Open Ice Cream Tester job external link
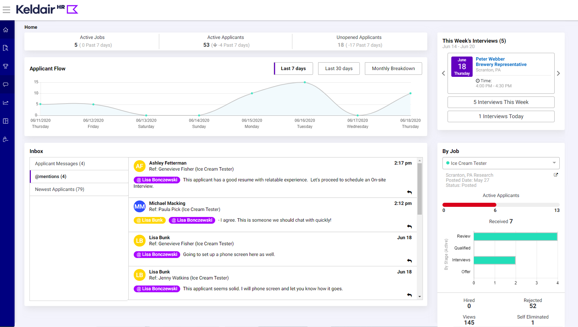The width and height of the screenshot is (578, 327). point(556,175)
